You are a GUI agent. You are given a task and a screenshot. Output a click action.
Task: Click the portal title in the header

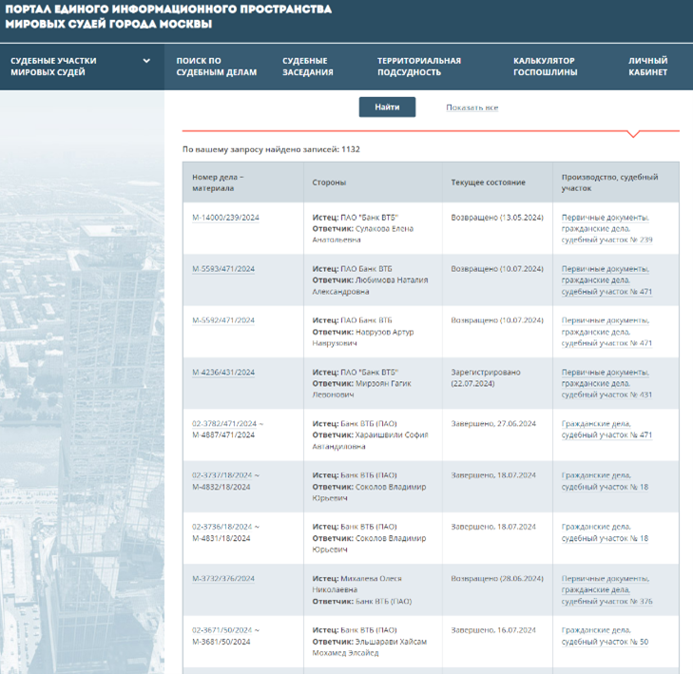[x=168, y=16]
